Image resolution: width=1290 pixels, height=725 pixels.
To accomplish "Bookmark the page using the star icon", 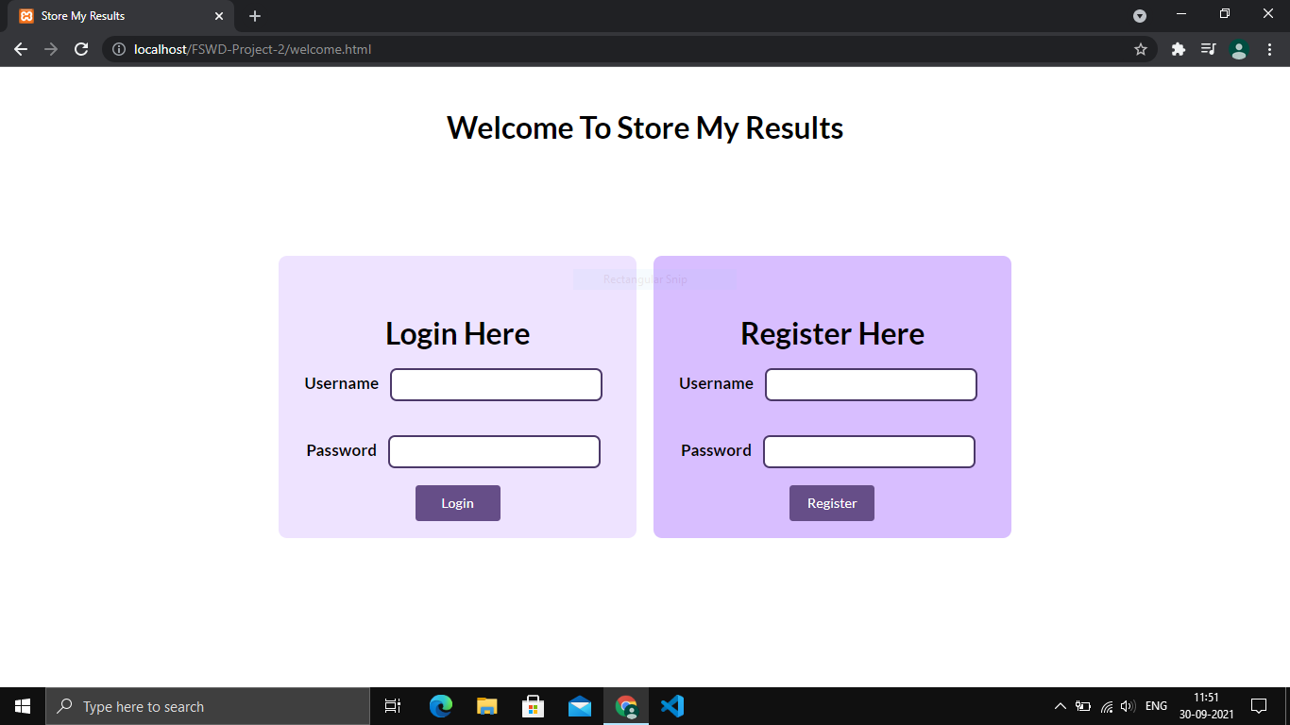I will 1141,49.
